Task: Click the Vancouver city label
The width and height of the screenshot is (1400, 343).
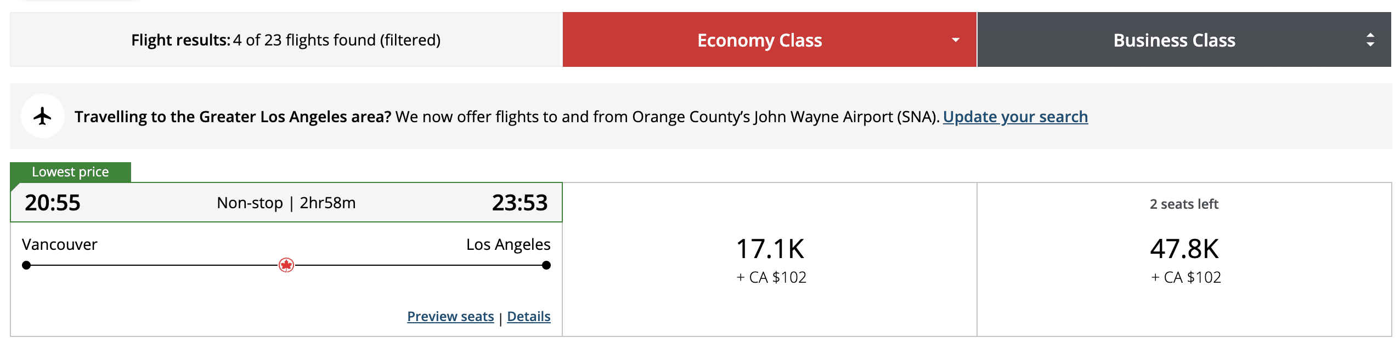Action: pyautogui.click(x=59, y=244)
